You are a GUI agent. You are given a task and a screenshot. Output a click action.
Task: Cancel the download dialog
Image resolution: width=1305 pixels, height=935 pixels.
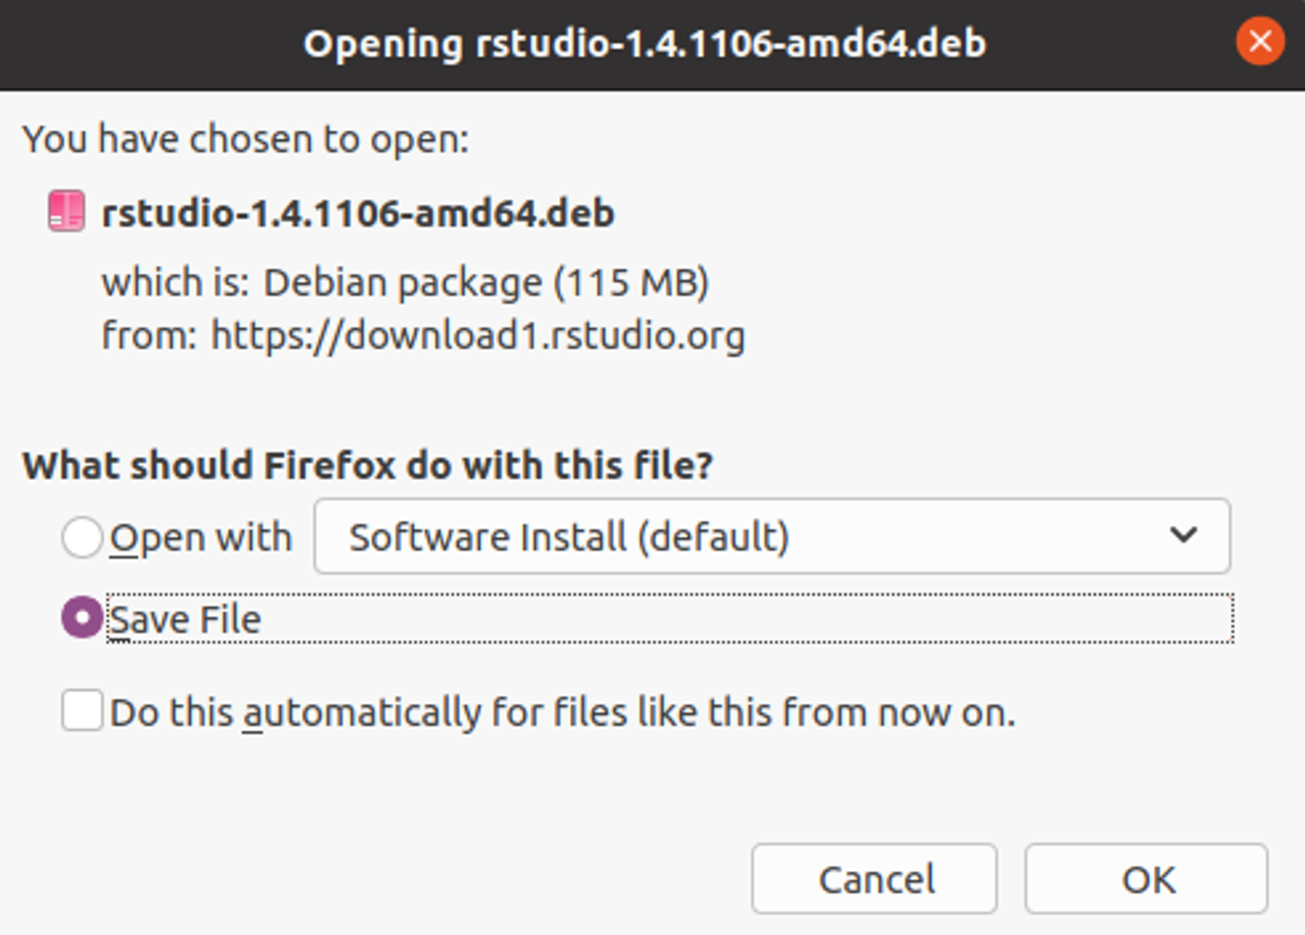pyautogui.click(x=873, y=879)
